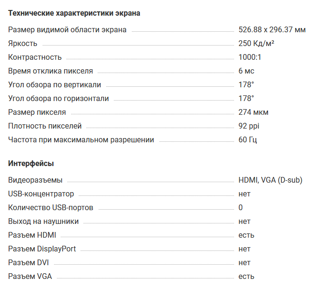This screenshot has width=317, height=287.
Task: Click the "Выход на наушники" label
Action: pos(44,222)
